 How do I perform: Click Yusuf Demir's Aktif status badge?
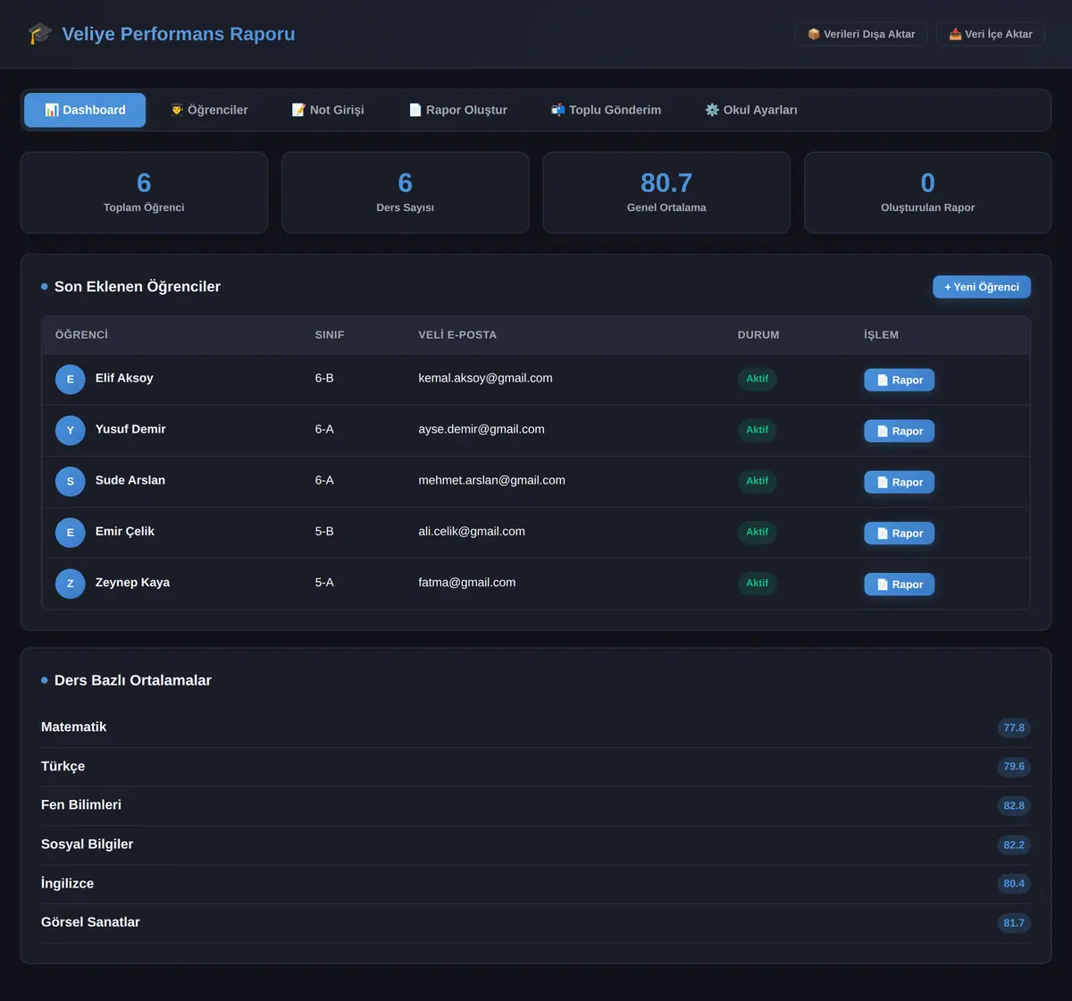click(x=758, y=430)
